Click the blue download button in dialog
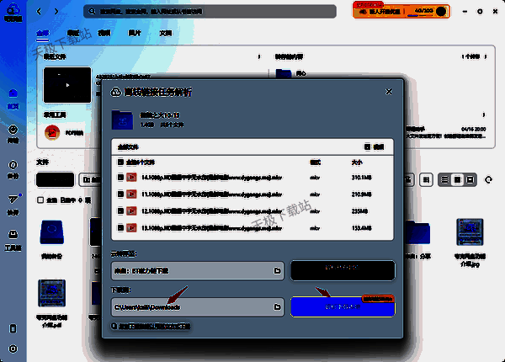Image resolution: width=505 pixels, height=362 pixels. click(343, 307)
